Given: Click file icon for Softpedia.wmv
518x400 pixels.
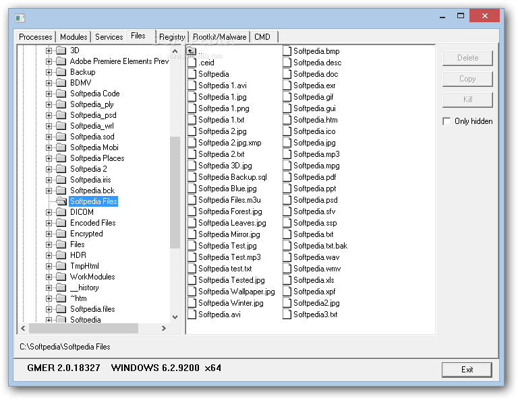Looking at the screenshot, I should 287,269.
